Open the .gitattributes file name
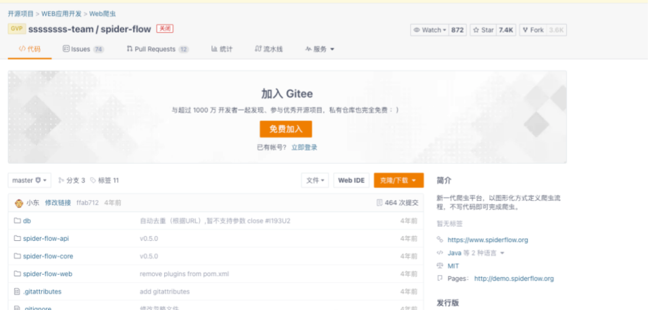The height and width of the screenshot is (310, 648). [x=42, y=292]
